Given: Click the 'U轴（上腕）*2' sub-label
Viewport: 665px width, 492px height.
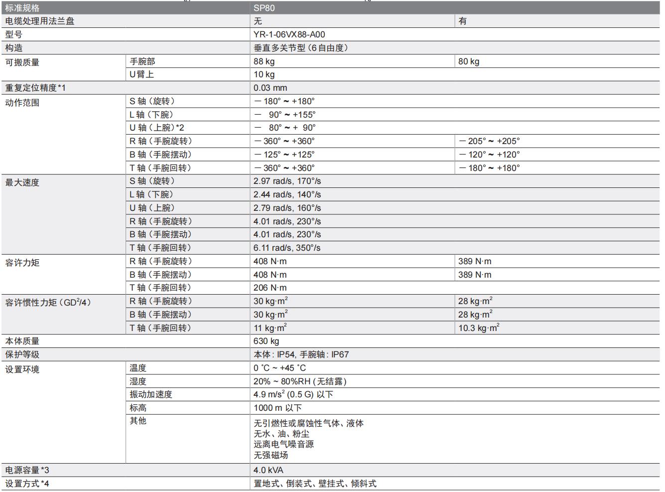Looking at the screenshot, I should pos(157,128).
